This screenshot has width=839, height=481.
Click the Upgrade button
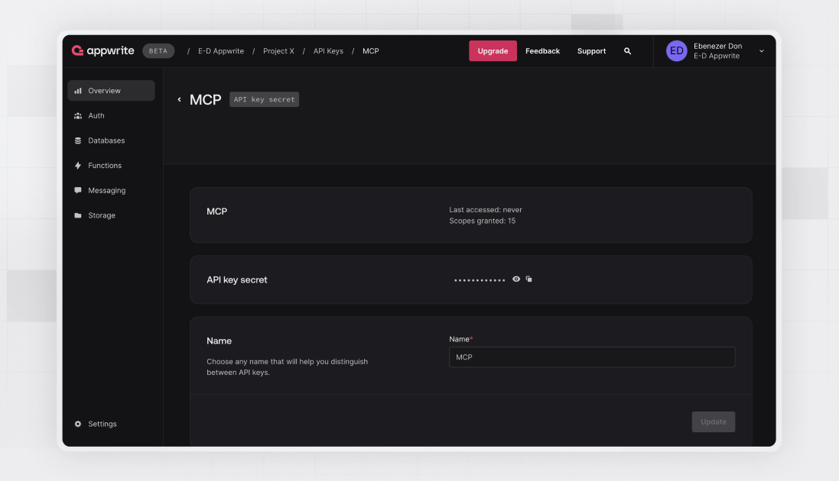[x=493, y=50]
